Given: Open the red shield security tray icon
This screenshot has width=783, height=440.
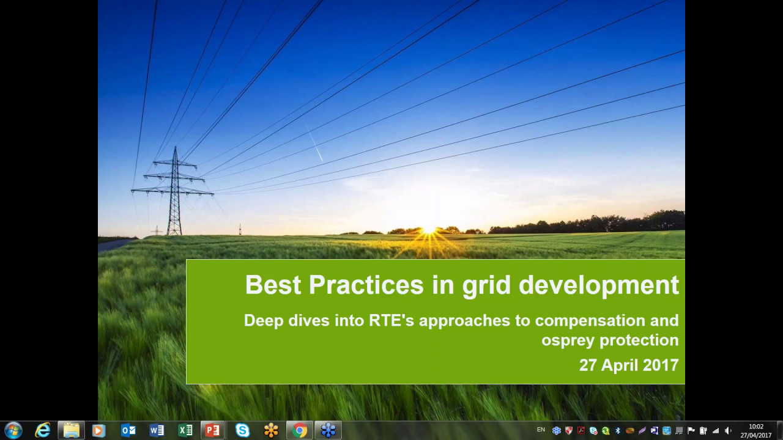Looking at the screenshot, I should [569, 431].
